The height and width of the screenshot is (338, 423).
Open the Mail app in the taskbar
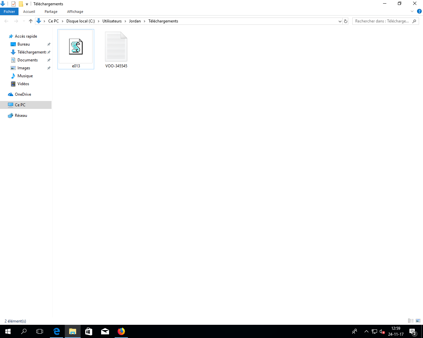[105, 331]
